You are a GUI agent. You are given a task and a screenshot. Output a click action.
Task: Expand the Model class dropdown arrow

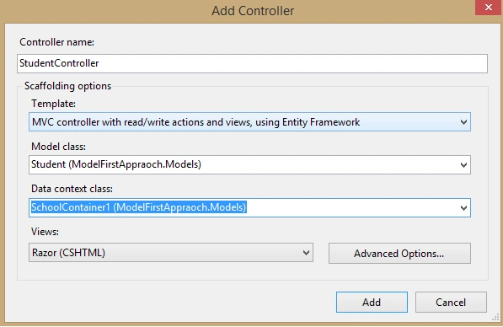click(463, 165)
